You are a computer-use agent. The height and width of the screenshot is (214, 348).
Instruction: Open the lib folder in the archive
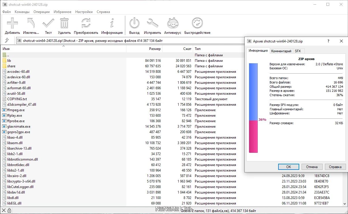[9, 60]
